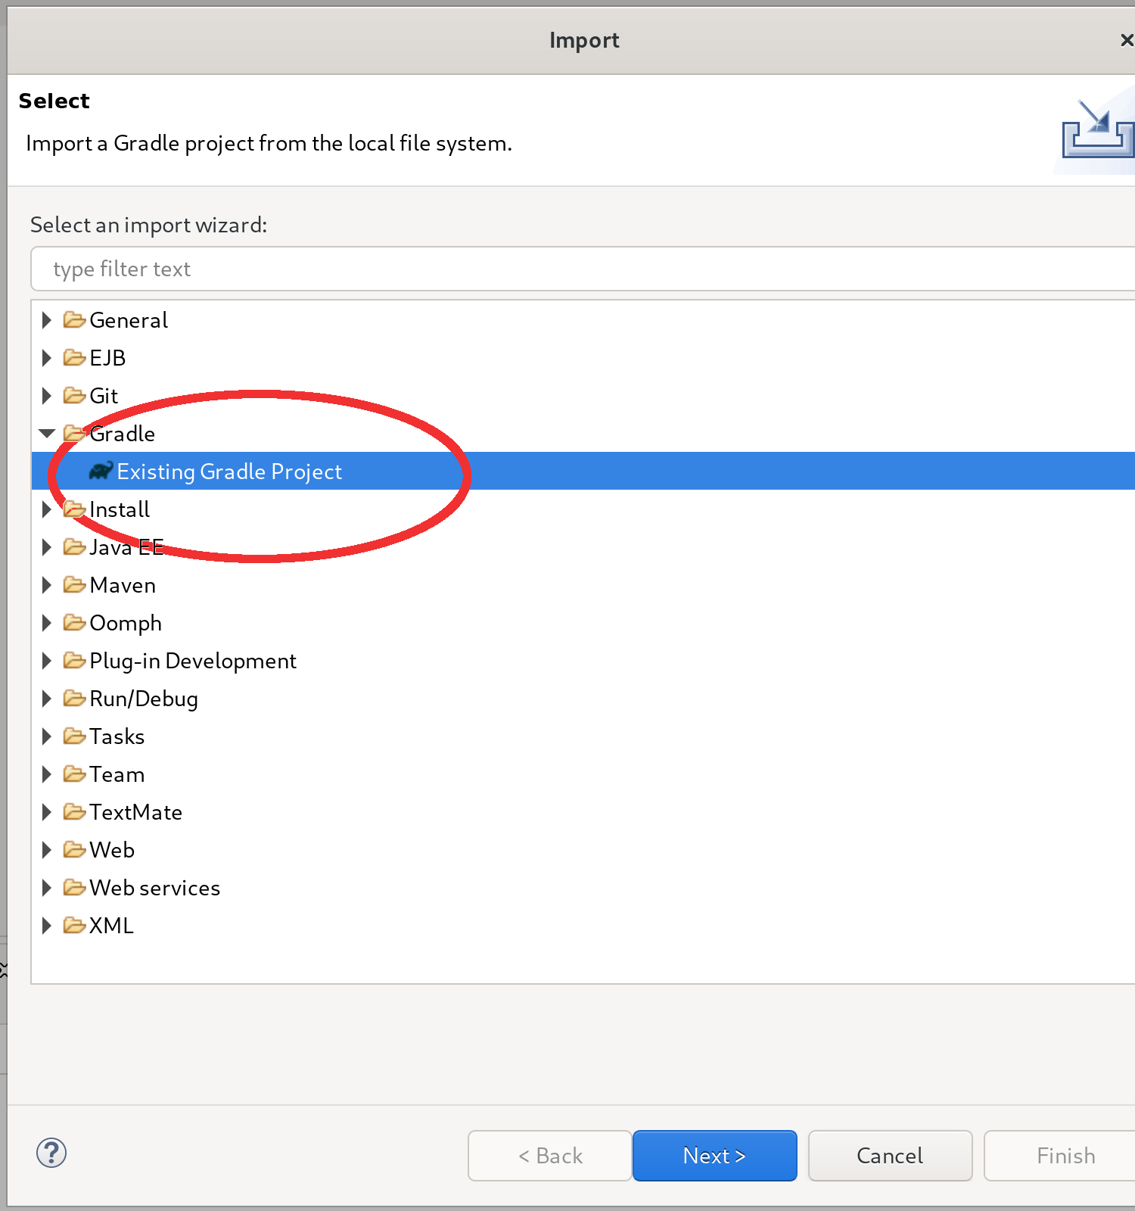Open the help question mark icon

pyautogui.click(x=51, y=1153)
